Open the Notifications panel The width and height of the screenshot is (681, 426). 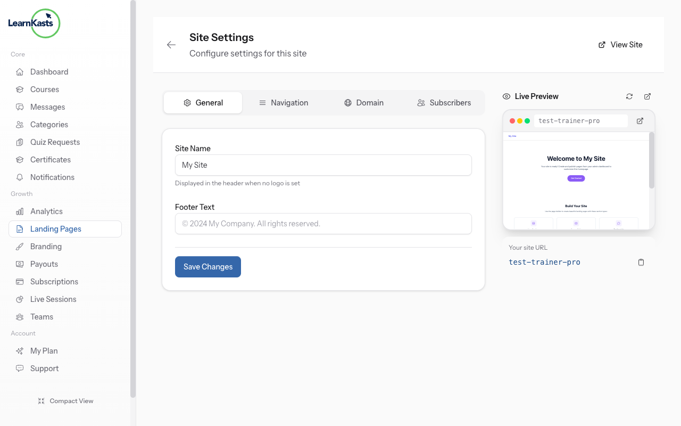52,177
